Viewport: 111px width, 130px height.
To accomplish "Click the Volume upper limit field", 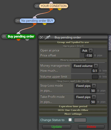I will click(95, 77).
